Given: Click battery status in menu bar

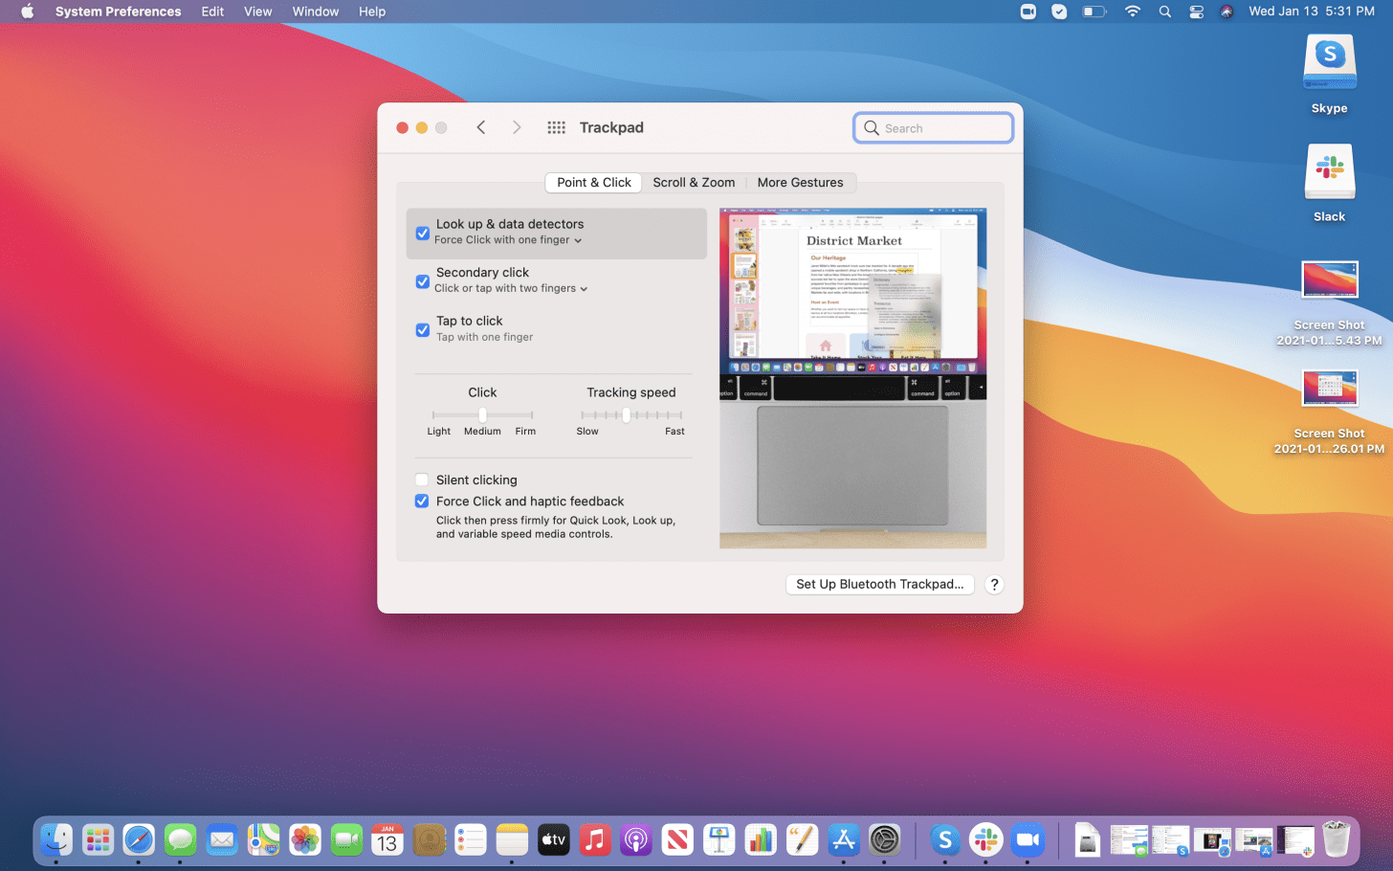Looking at the screenshot, I should click(x=1094, y=11).
